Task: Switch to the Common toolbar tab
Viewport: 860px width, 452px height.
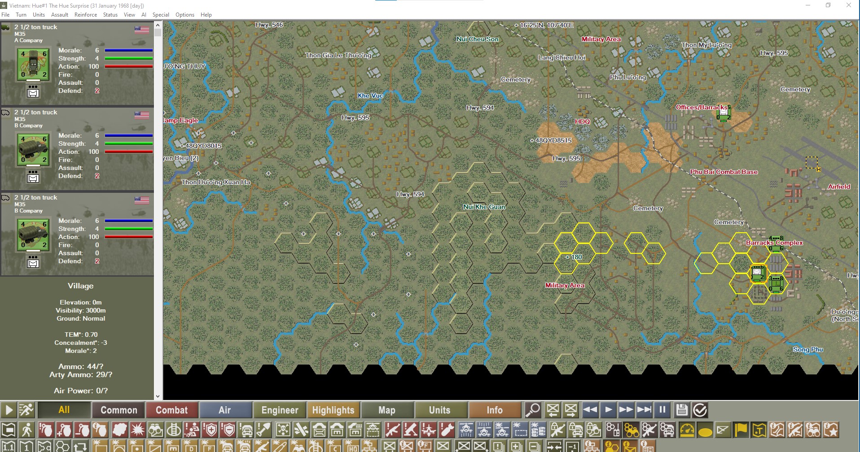Action: click(118, 410)
